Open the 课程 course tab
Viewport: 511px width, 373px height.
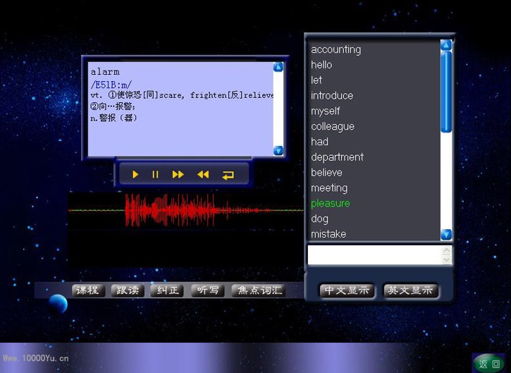click(87, 291)
